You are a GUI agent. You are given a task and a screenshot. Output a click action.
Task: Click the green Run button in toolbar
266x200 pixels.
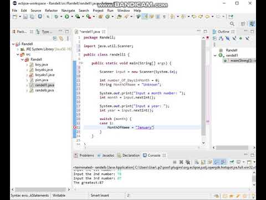coord(67,17)
